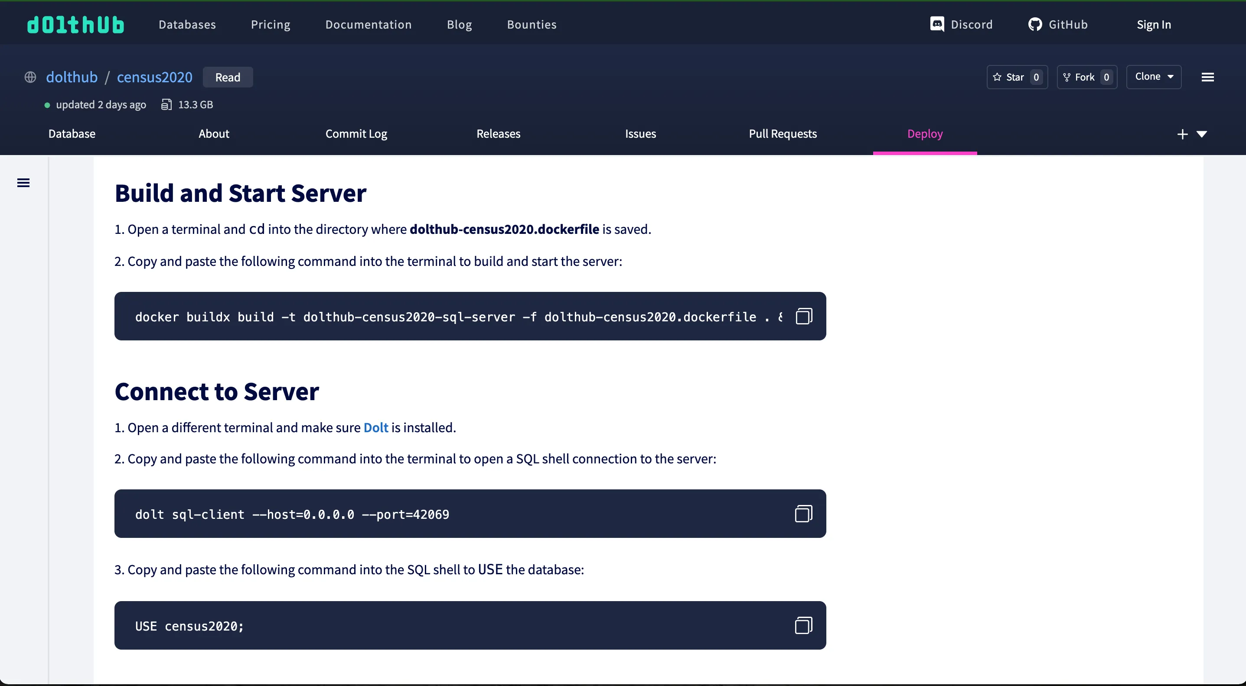Copy the docker buildx build command
Viewport: 1246px width, 686px height.
(803, 317)
